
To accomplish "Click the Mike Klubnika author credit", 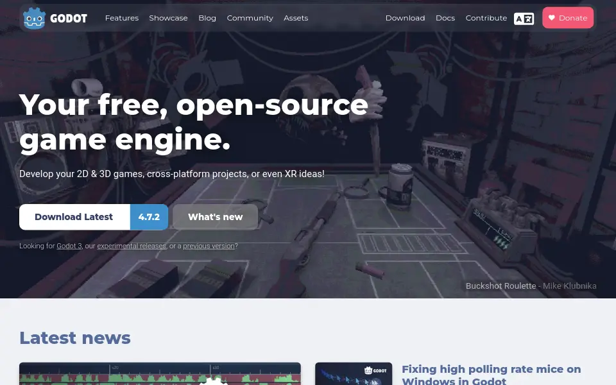I will coord(569,286).
